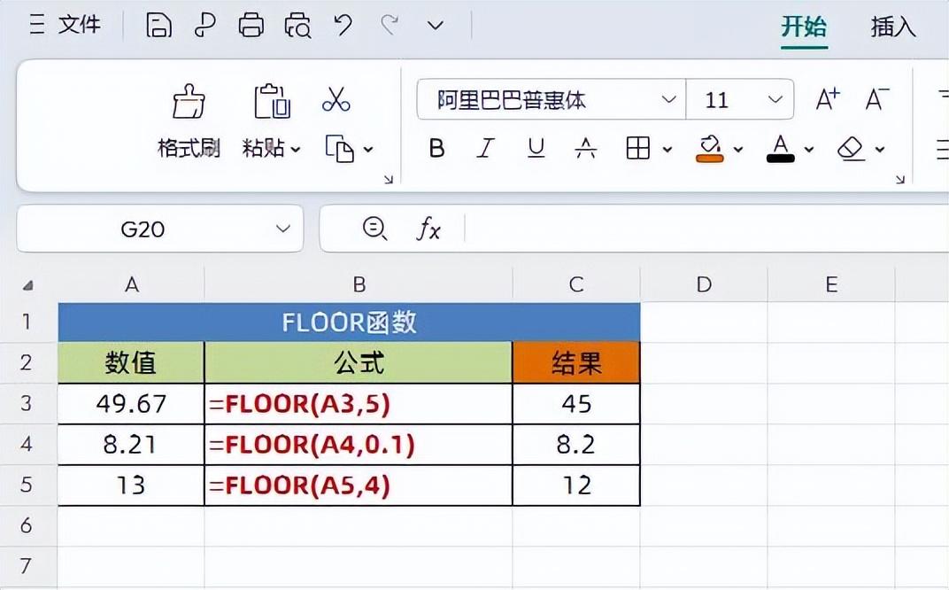Select cell containing 8.21
The height and width of the screenshot is (590, 949).
pyautogui.click(x=131, y=445)
